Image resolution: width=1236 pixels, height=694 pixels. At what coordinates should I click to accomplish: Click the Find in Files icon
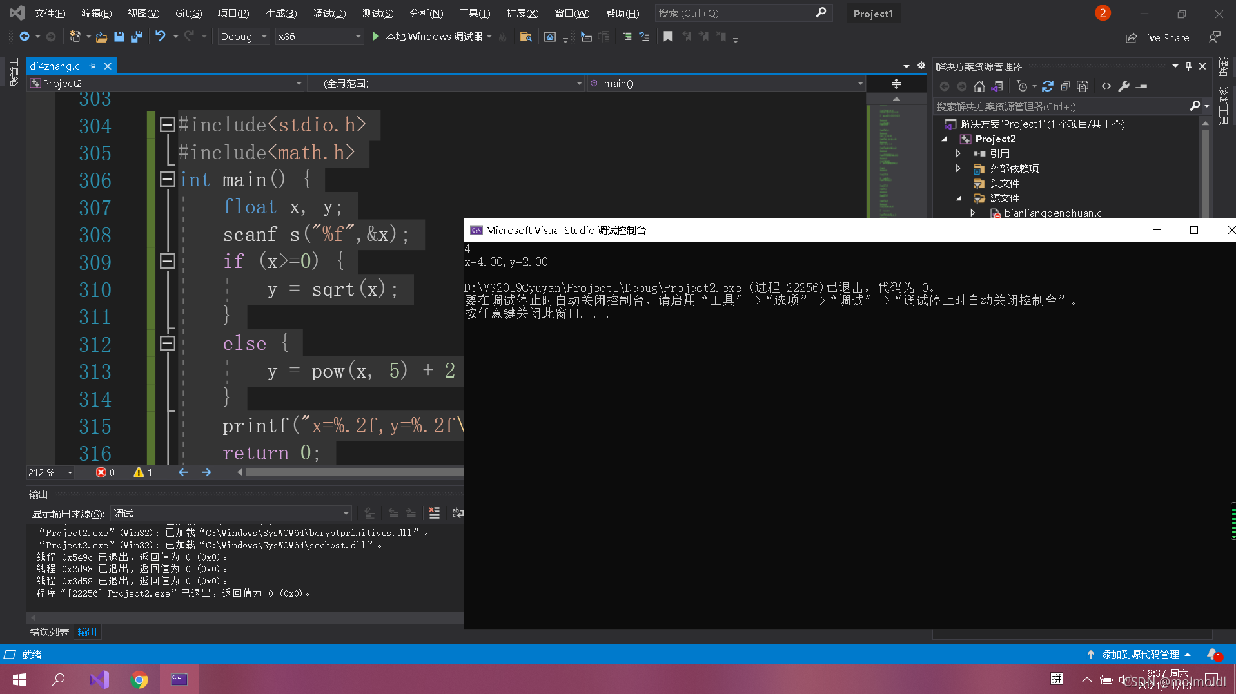coord(525,37)
